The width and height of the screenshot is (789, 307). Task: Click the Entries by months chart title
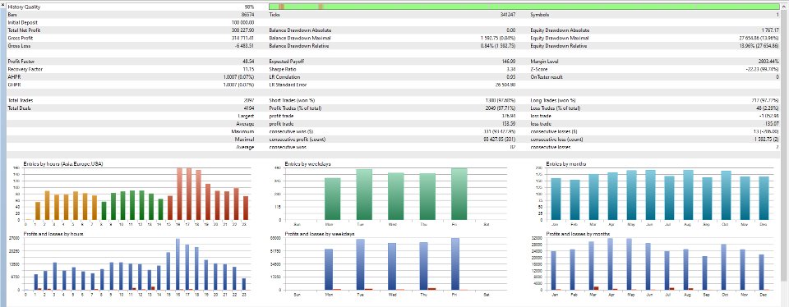[x=566, y=164]
